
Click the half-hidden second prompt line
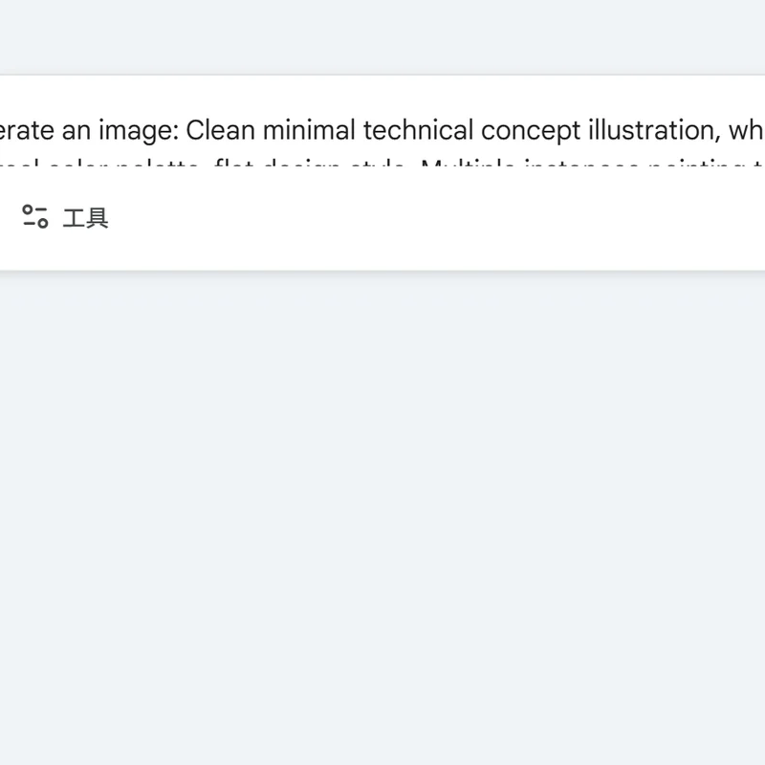(x=382, y=168)
